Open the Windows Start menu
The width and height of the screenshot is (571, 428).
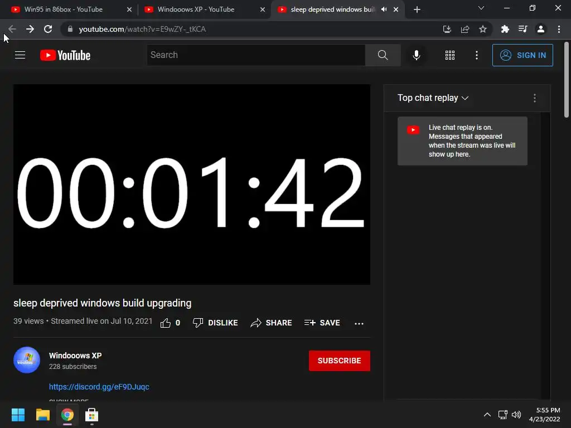pyautogui.click(x=18, y=415)
